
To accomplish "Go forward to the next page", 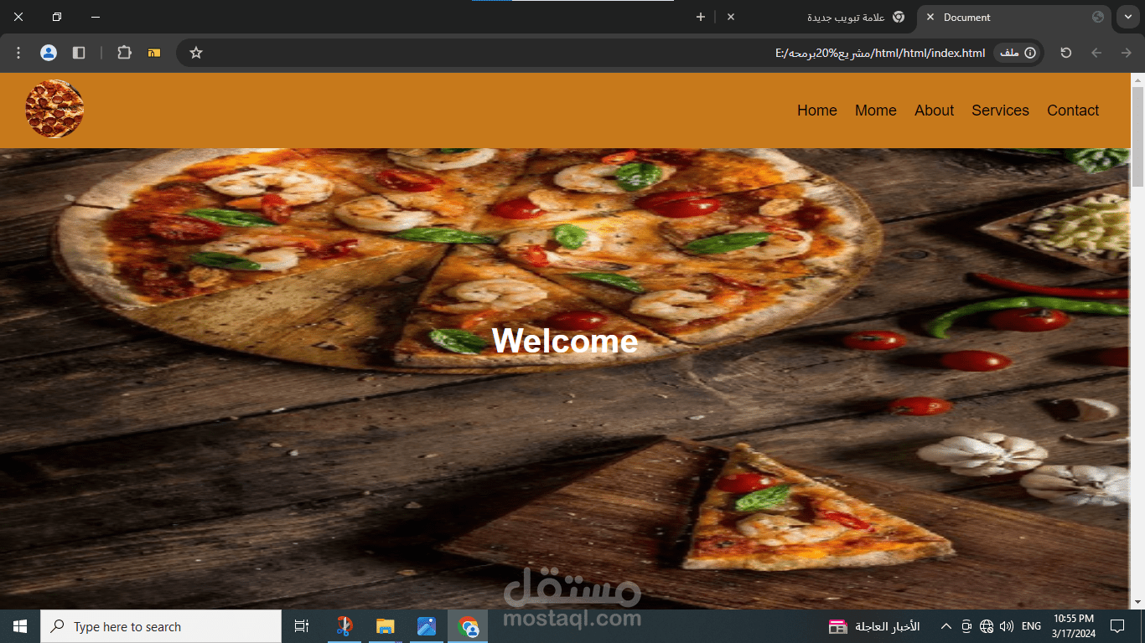I will tap(1127, 53).
